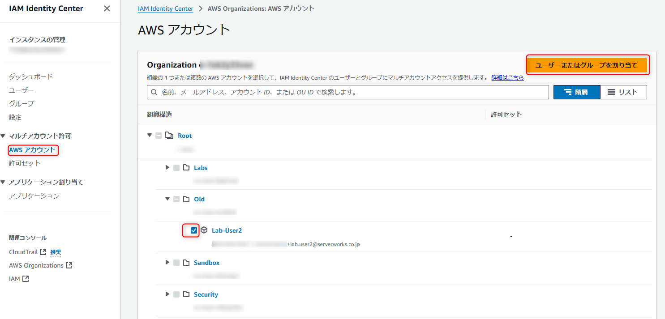Open the AWS Organizations console link
This screenshot has height=319, width=665.
[x=36, y=265]
